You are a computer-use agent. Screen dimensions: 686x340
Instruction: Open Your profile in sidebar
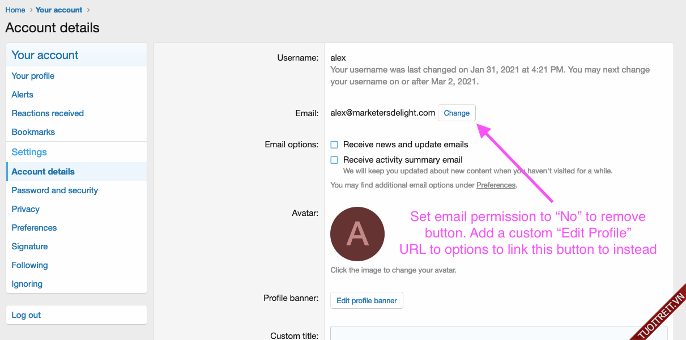(33, 76)
